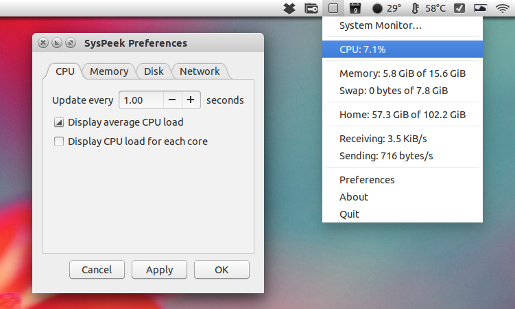Toggle Display average CPU load checkbox
This screenshot has width=515, height=309.
coord(59,122)
